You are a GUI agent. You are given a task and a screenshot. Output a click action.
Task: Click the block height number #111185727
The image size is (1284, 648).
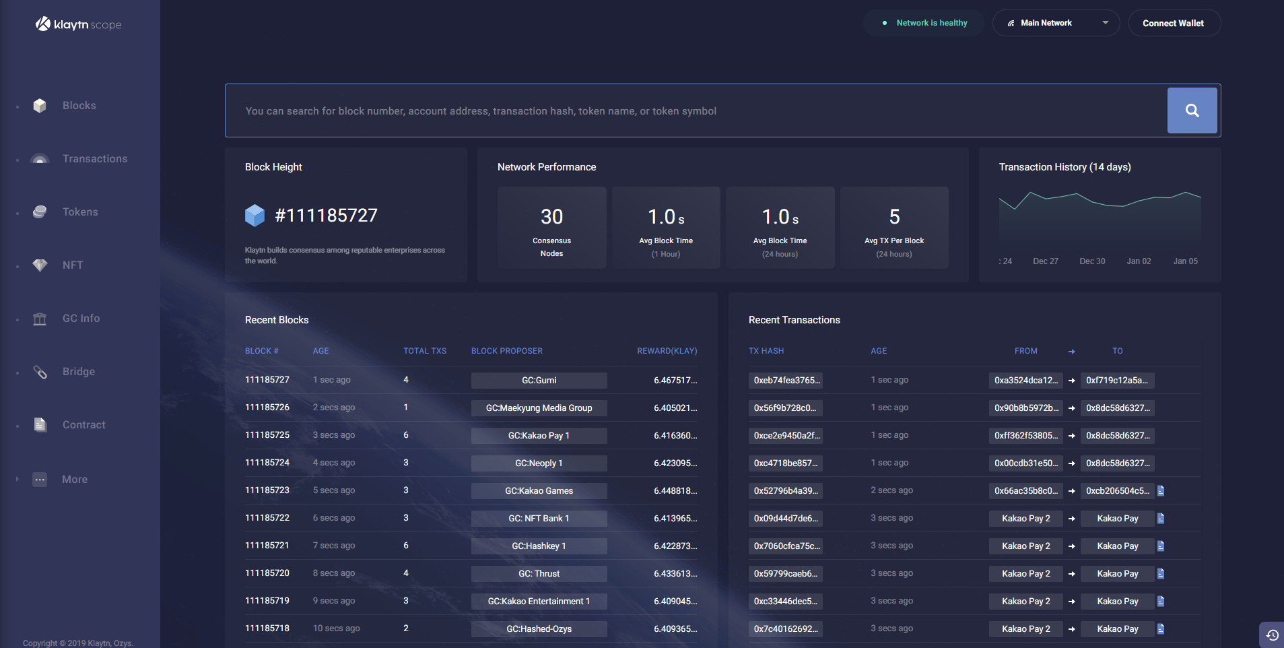[327, 216]
